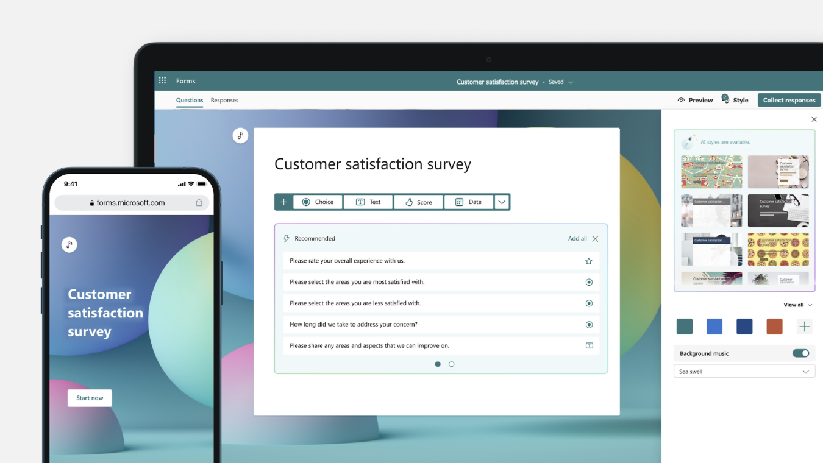Add a Choice question
This screenshot has width=823, height=463.
click(x=318, y=202)
